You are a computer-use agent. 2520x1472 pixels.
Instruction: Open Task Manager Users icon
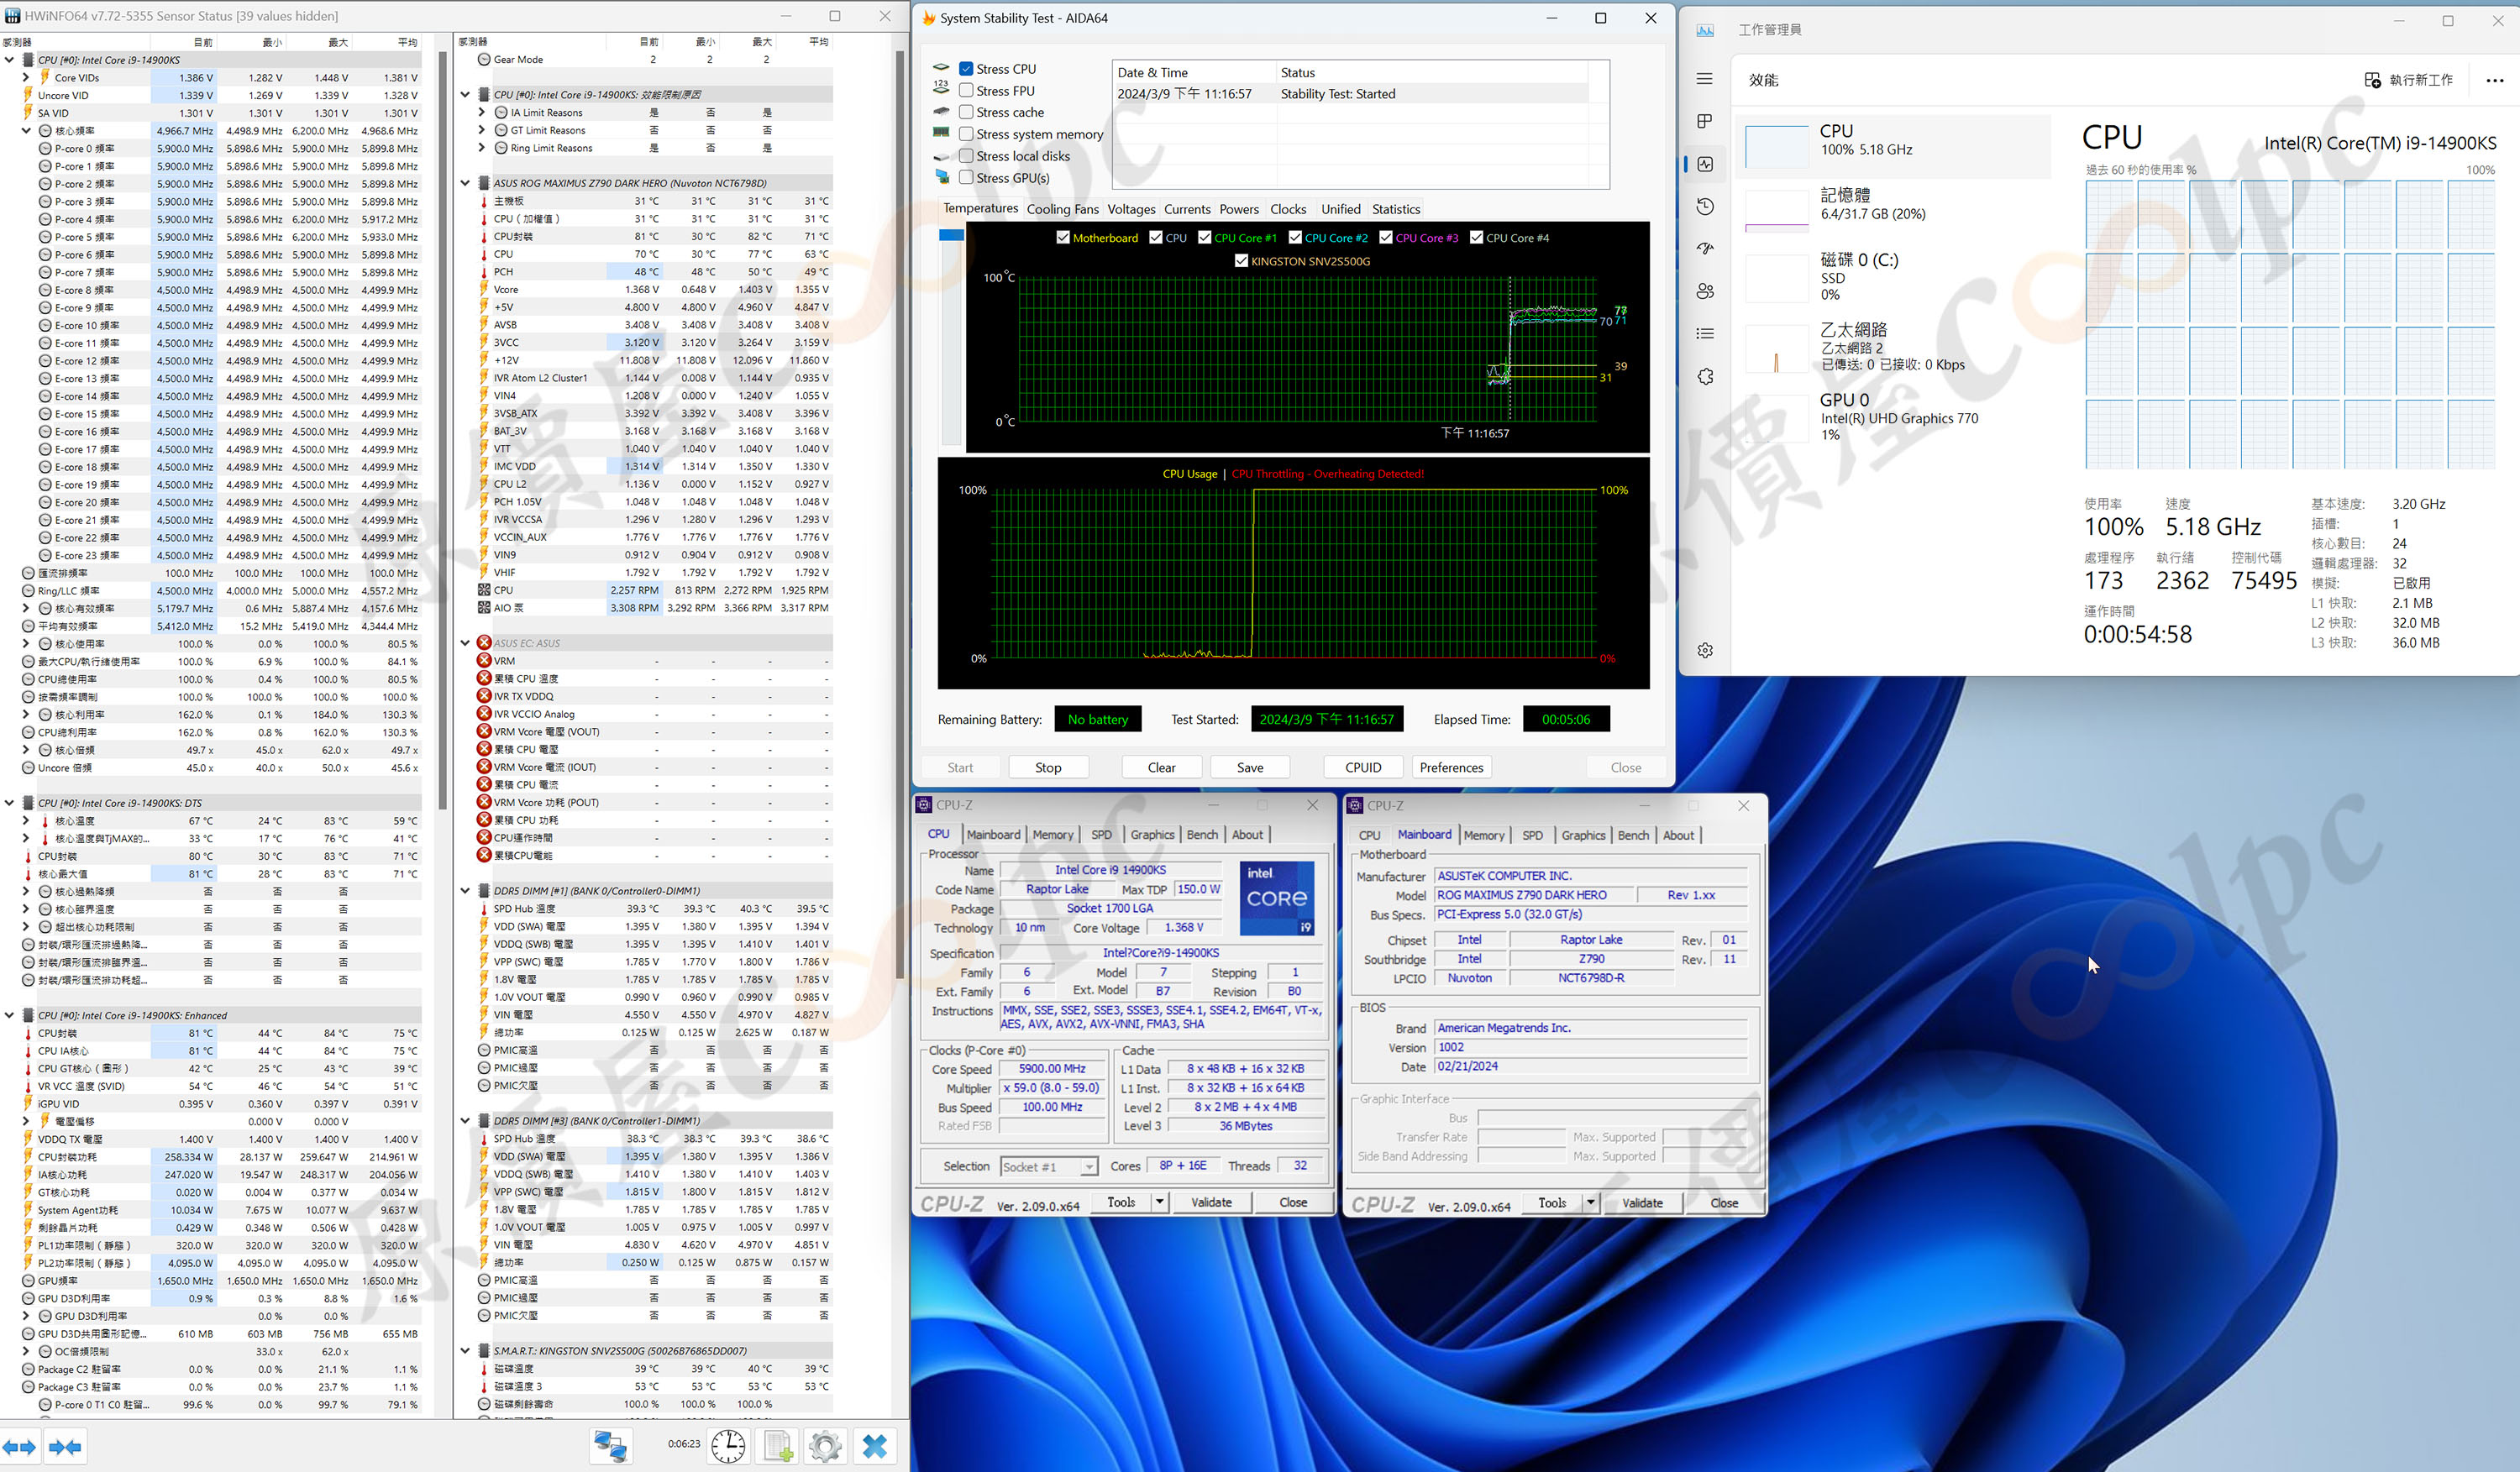(x=1705, y=291)
